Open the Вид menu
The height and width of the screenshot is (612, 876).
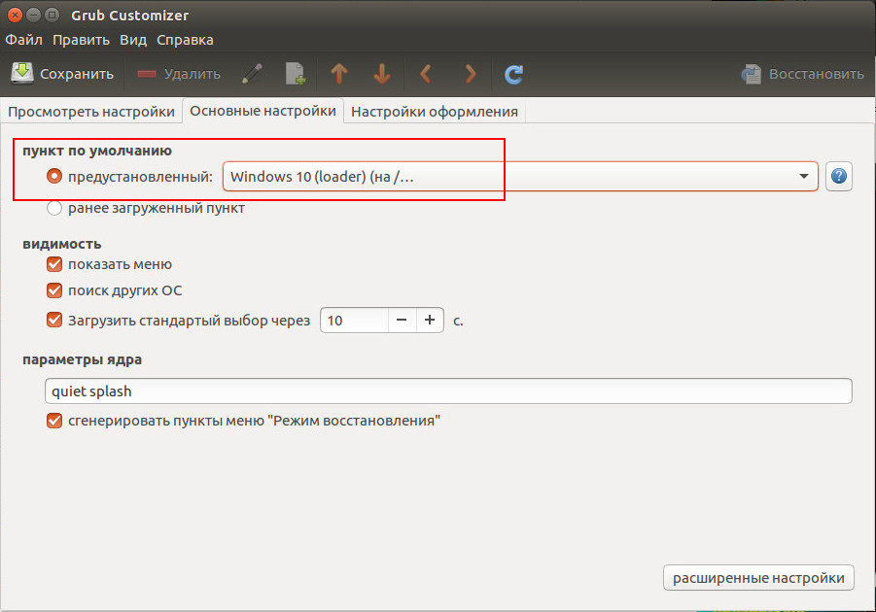coord(133,40)
